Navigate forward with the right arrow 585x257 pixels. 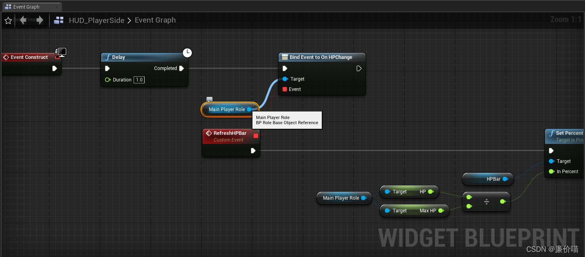point(40,20)
